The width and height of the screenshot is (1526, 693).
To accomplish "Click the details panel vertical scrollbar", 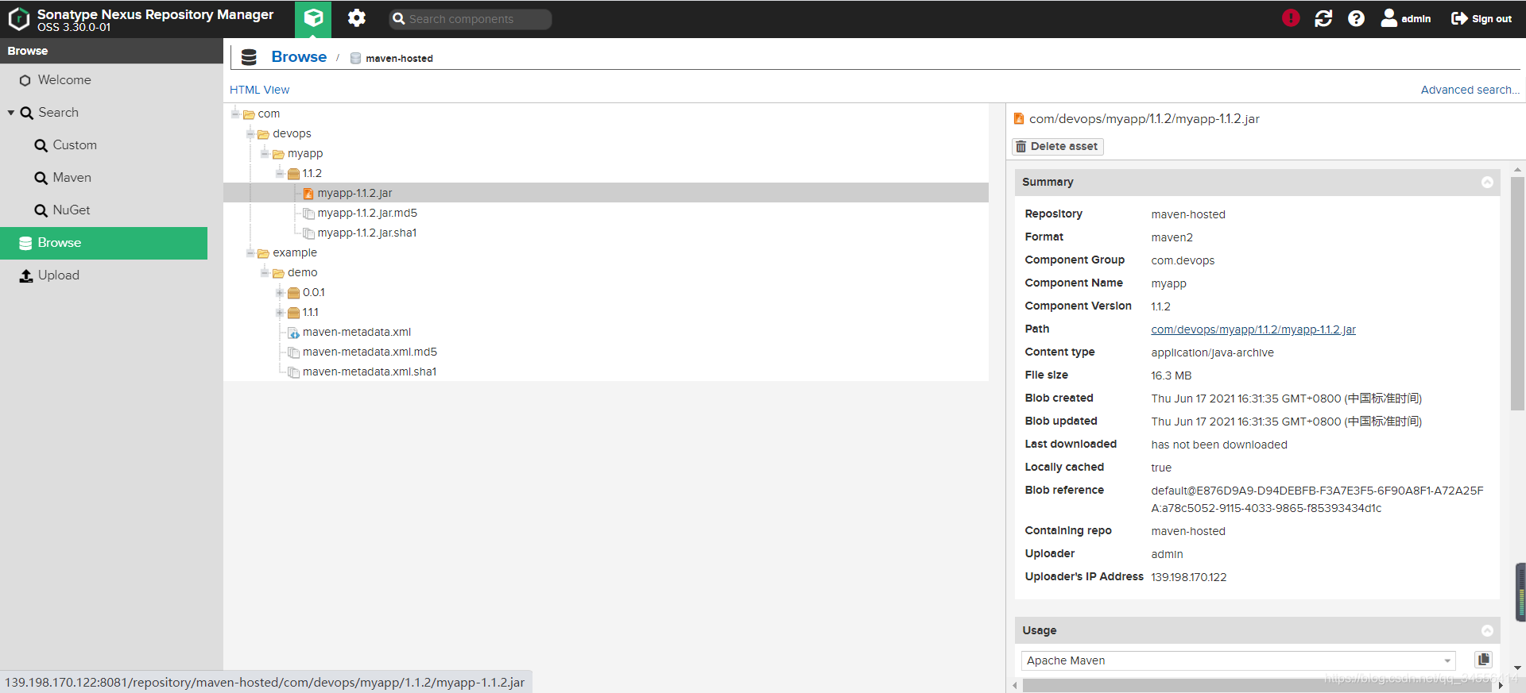I will click(x=1517, y=294).
